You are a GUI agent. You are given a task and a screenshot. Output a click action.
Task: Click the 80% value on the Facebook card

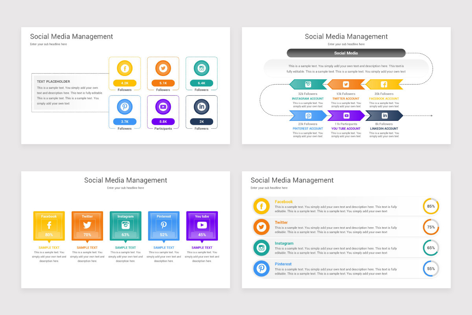tap(49, 235)
